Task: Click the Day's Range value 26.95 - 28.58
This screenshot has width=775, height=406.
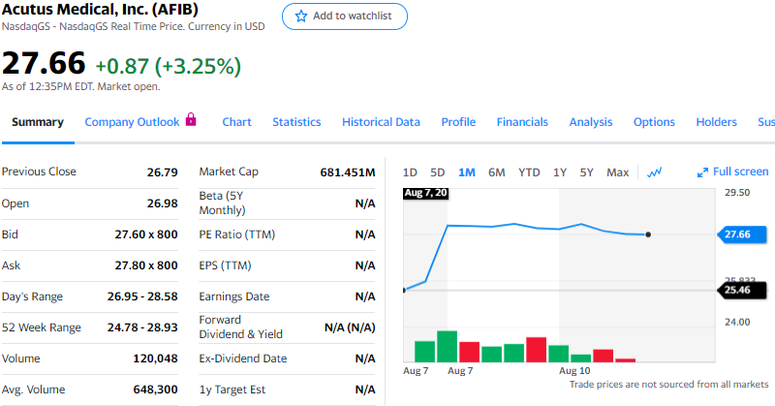Action: pyautogui.click(x=142, y=297)
